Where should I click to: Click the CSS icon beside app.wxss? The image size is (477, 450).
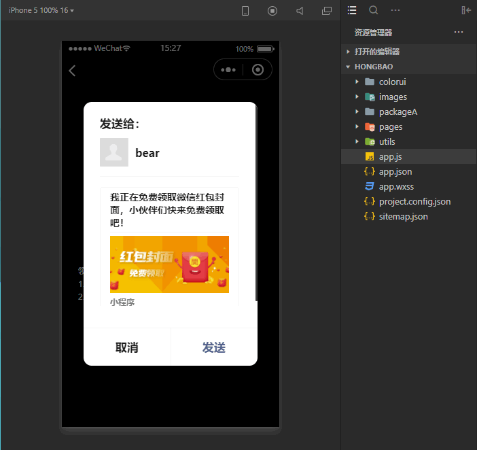[370, 186]
